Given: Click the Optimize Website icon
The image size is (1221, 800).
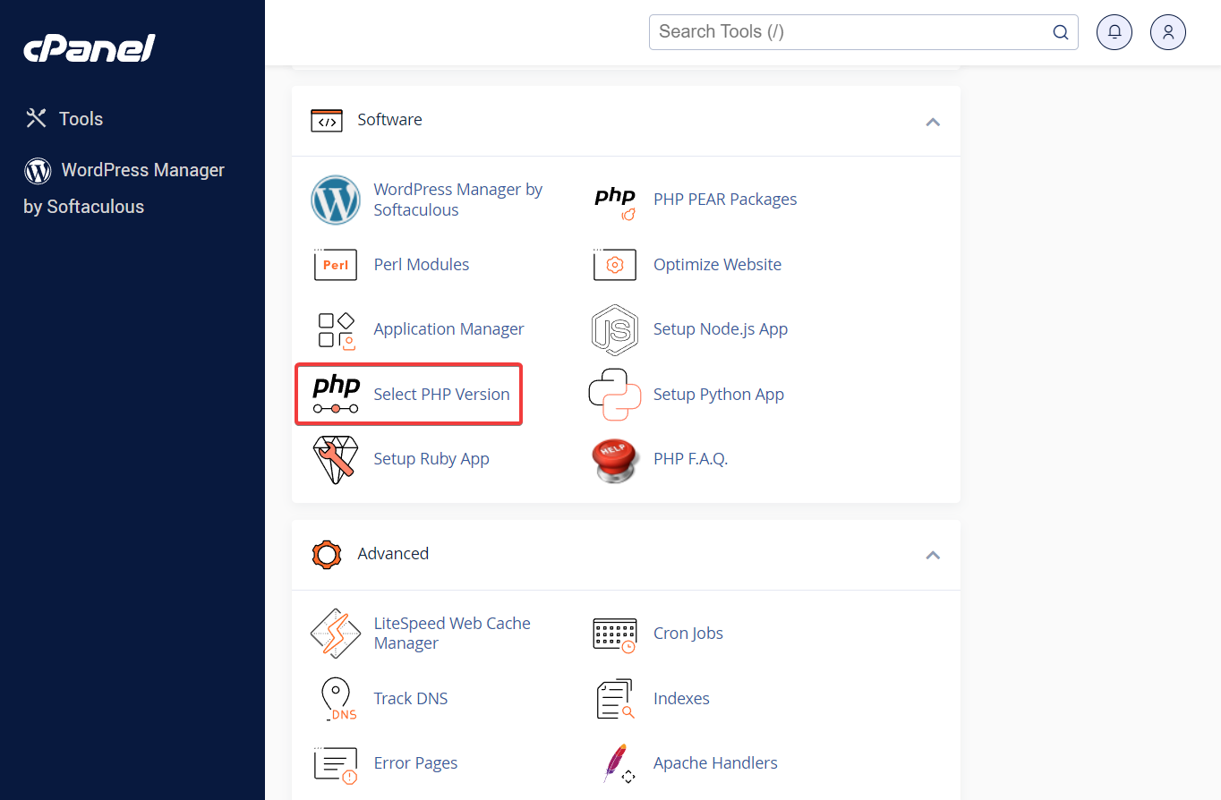Looking at the screenshot, I should (x=615, y=265).
